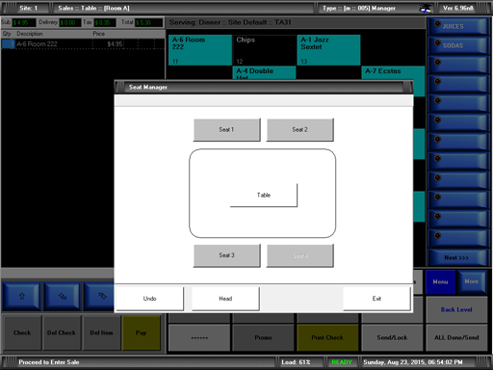Click the Table button in dialog
Image resolution: width=493 pixels, height=370 pixels.
pos(264,195)
